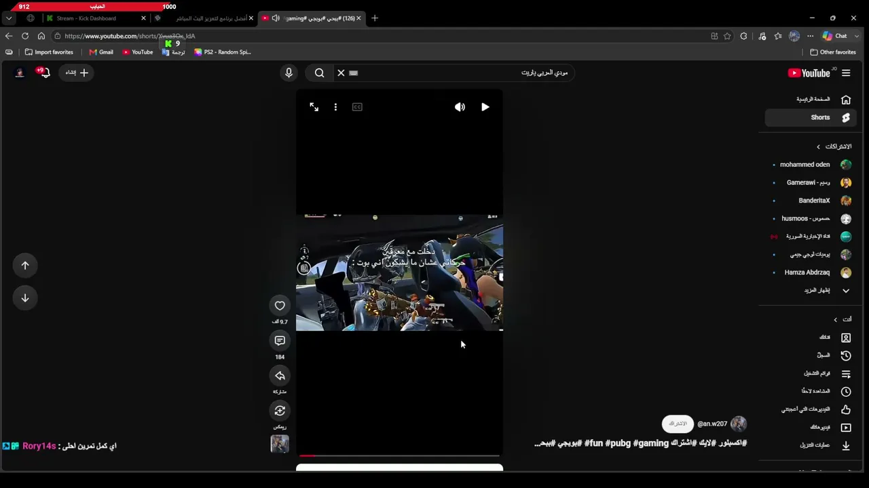Viewport: 869px width, 488px height.
Task: Open Hamza Abdrzaq channel
Action: [x=811, y=272]
